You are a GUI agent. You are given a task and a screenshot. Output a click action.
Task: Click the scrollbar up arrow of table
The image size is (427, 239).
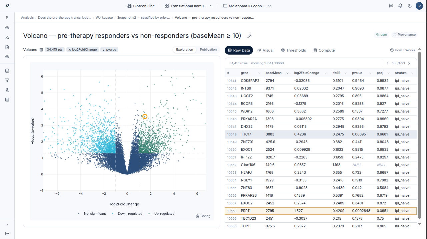pyautogui.click(x=419, y=50)
